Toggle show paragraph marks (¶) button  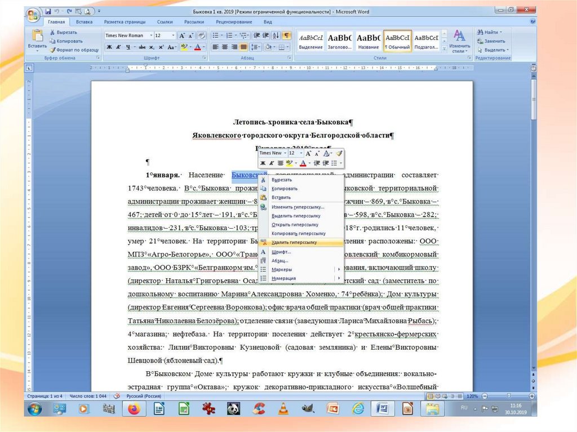point(286,35)
